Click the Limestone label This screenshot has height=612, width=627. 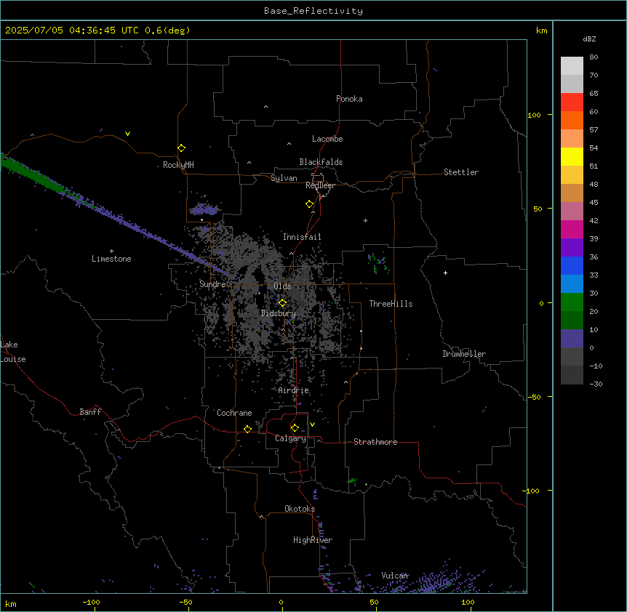pyautogui.click(x=111, y=259)
